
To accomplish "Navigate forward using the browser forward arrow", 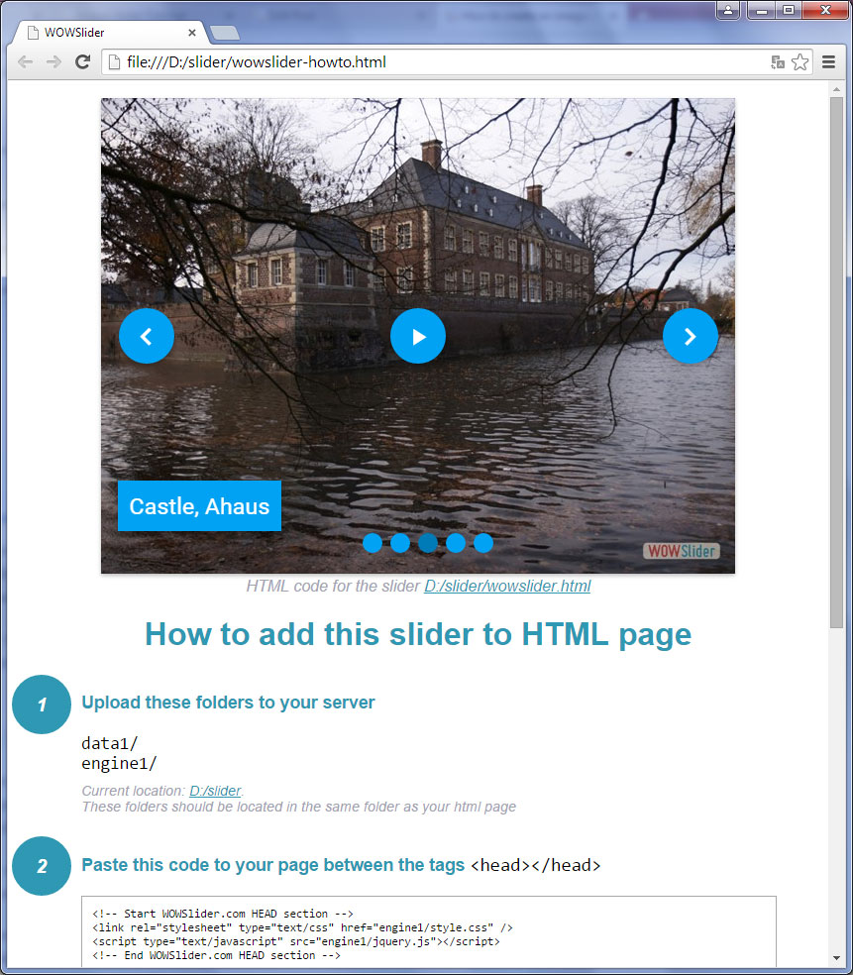I will pos(53,61).
